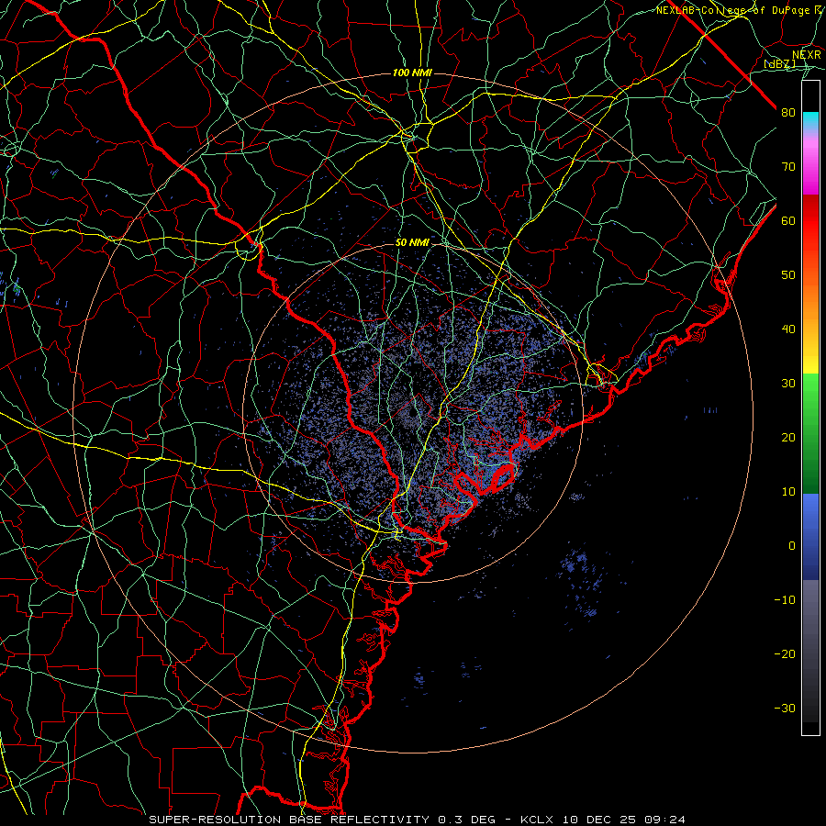Click the cyan top segment of the color bar
The height and width of the screenshot is (826, 826).
[x=810, y=120]
